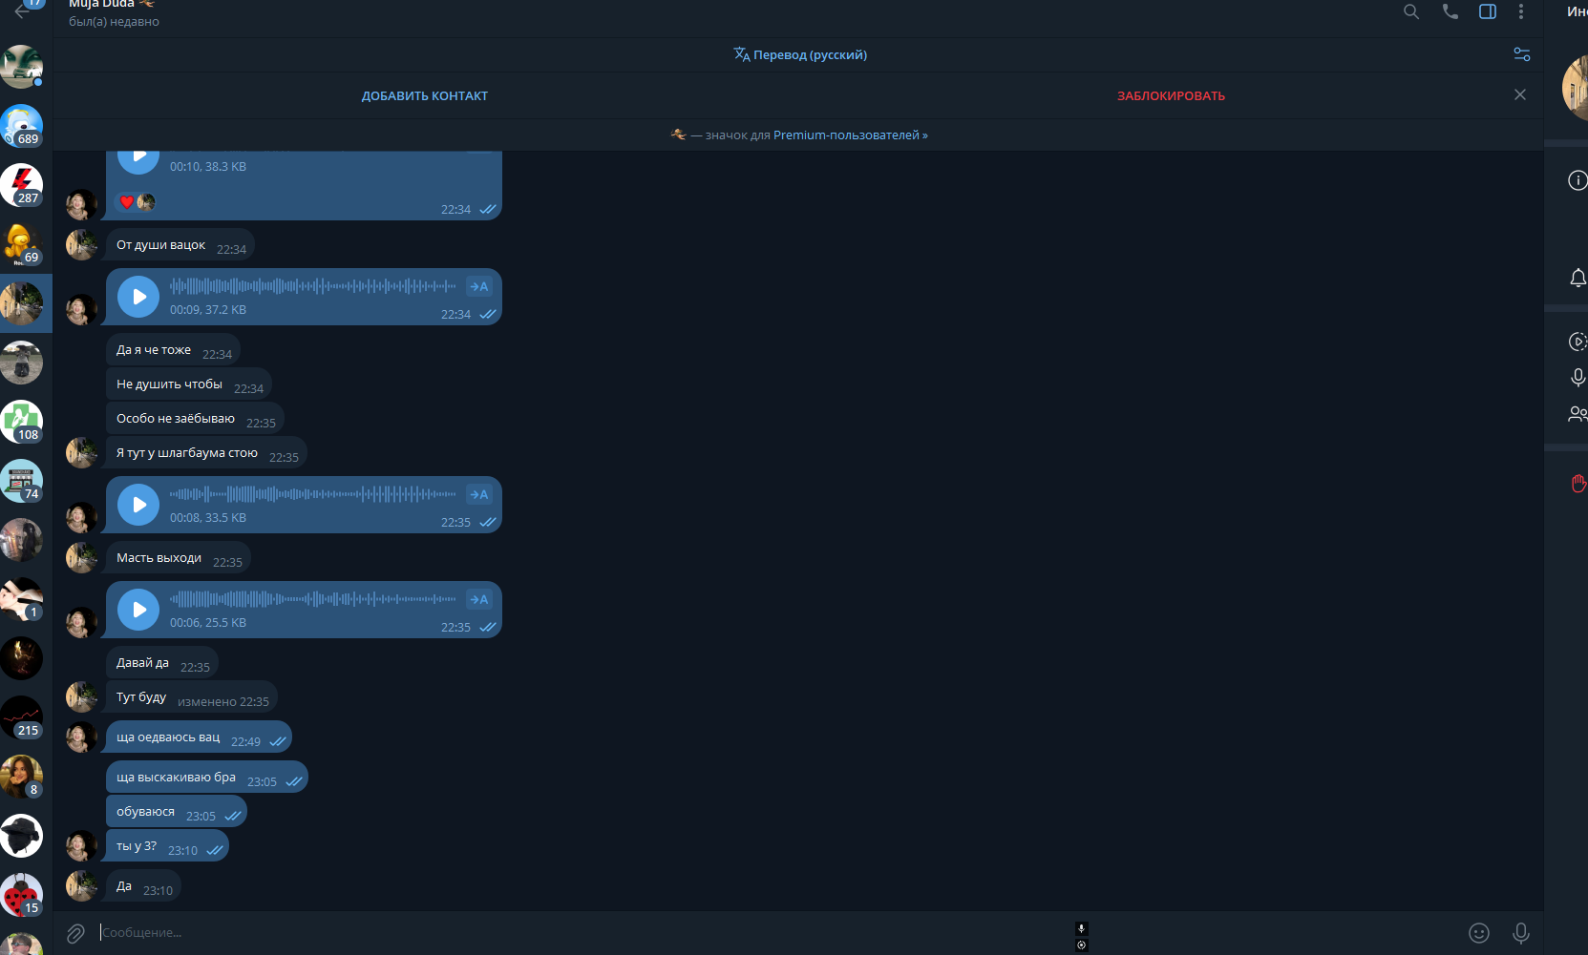This screenshot has width=1588, height=955.
Task: Play the 00:09 voice message
Action: click(138, 297)
